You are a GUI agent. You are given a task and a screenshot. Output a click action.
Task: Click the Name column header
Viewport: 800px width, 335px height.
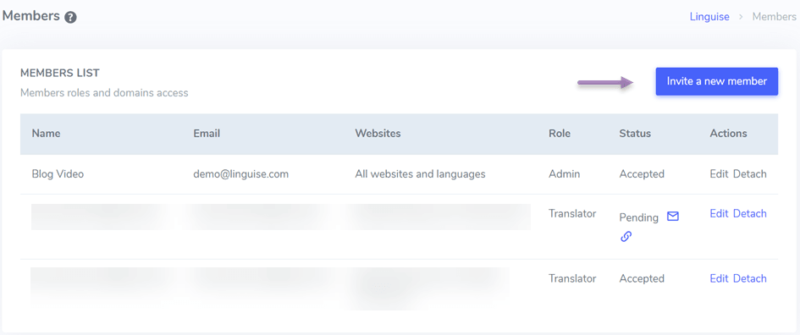(x=46, y=134)
